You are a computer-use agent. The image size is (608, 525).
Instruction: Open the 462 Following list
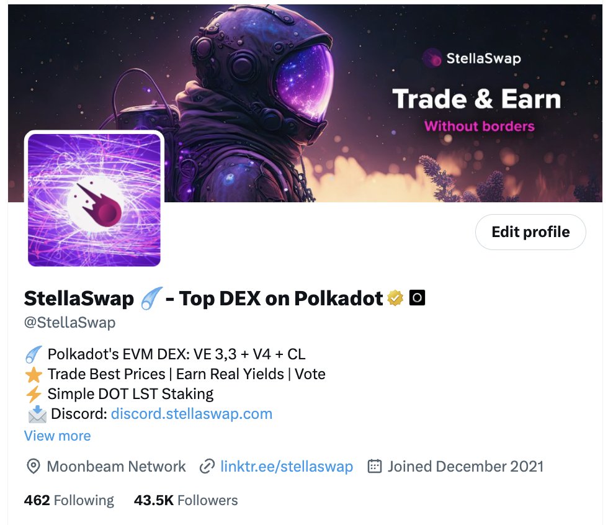coord(69,500)
